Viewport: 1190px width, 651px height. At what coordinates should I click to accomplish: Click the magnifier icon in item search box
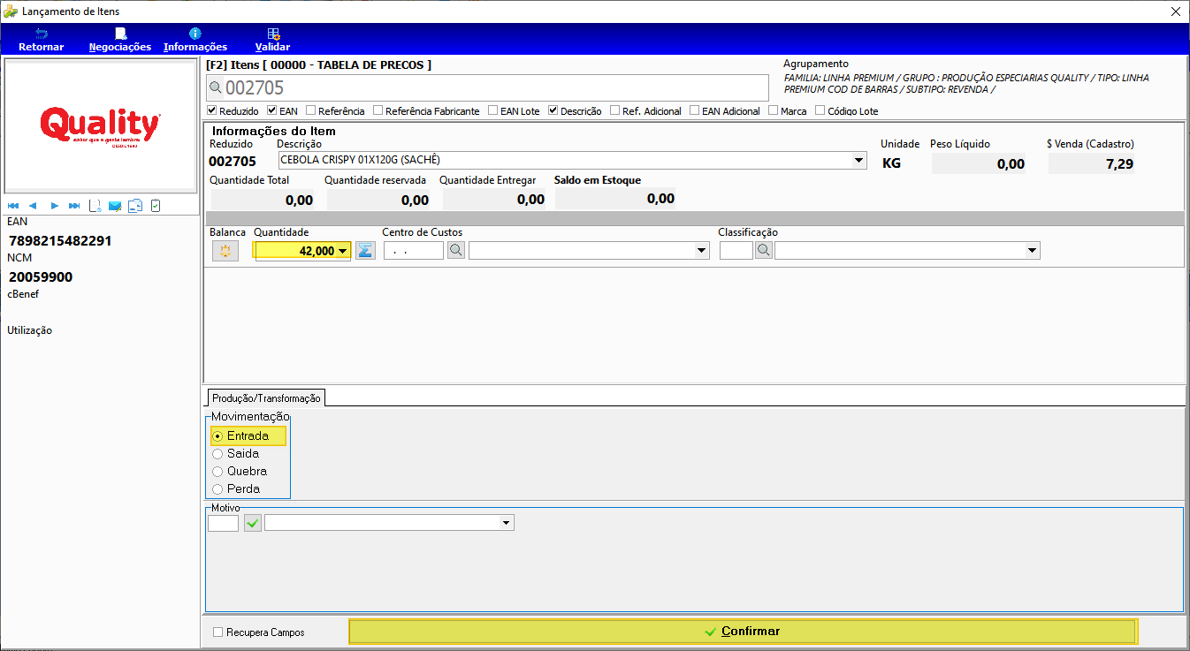pyautogui.click(x=215, y=87)
